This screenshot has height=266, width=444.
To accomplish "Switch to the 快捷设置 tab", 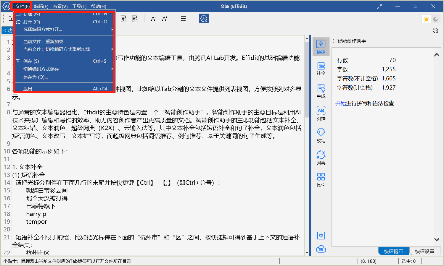I will [x=425, y=251].
